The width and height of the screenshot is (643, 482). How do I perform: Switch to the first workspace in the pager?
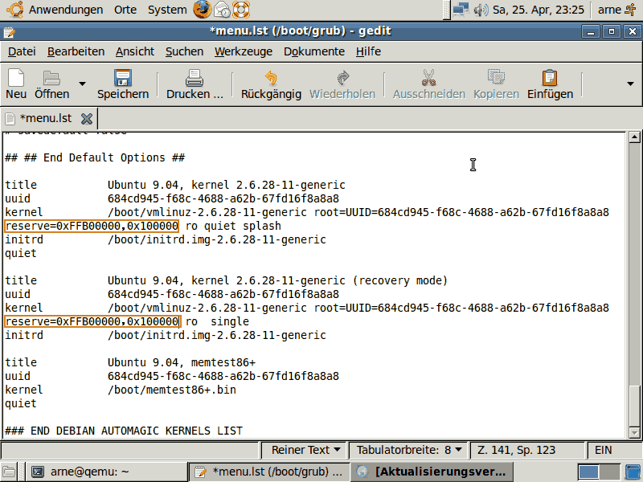[588, 472]
